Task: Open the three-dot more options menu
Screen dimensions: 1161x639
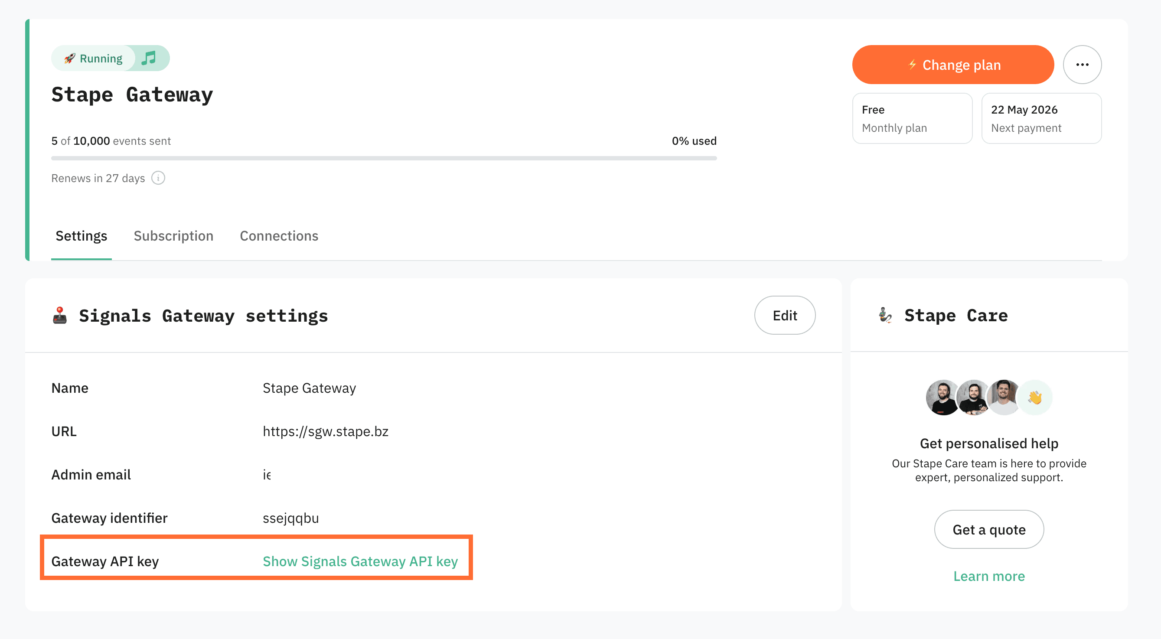Action: (x=1082, y=65)
